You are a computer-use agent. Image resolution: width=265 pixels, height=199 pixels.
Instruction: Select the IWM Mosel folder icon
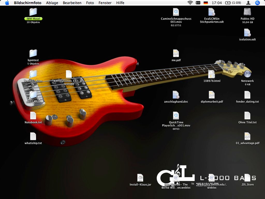click(x=33, y=12)
